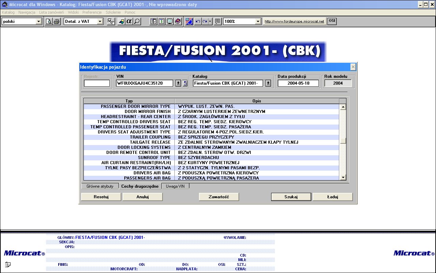Click the vehicle identification toolbar icon
Screen dimensions: 436x273
(111, 21)
